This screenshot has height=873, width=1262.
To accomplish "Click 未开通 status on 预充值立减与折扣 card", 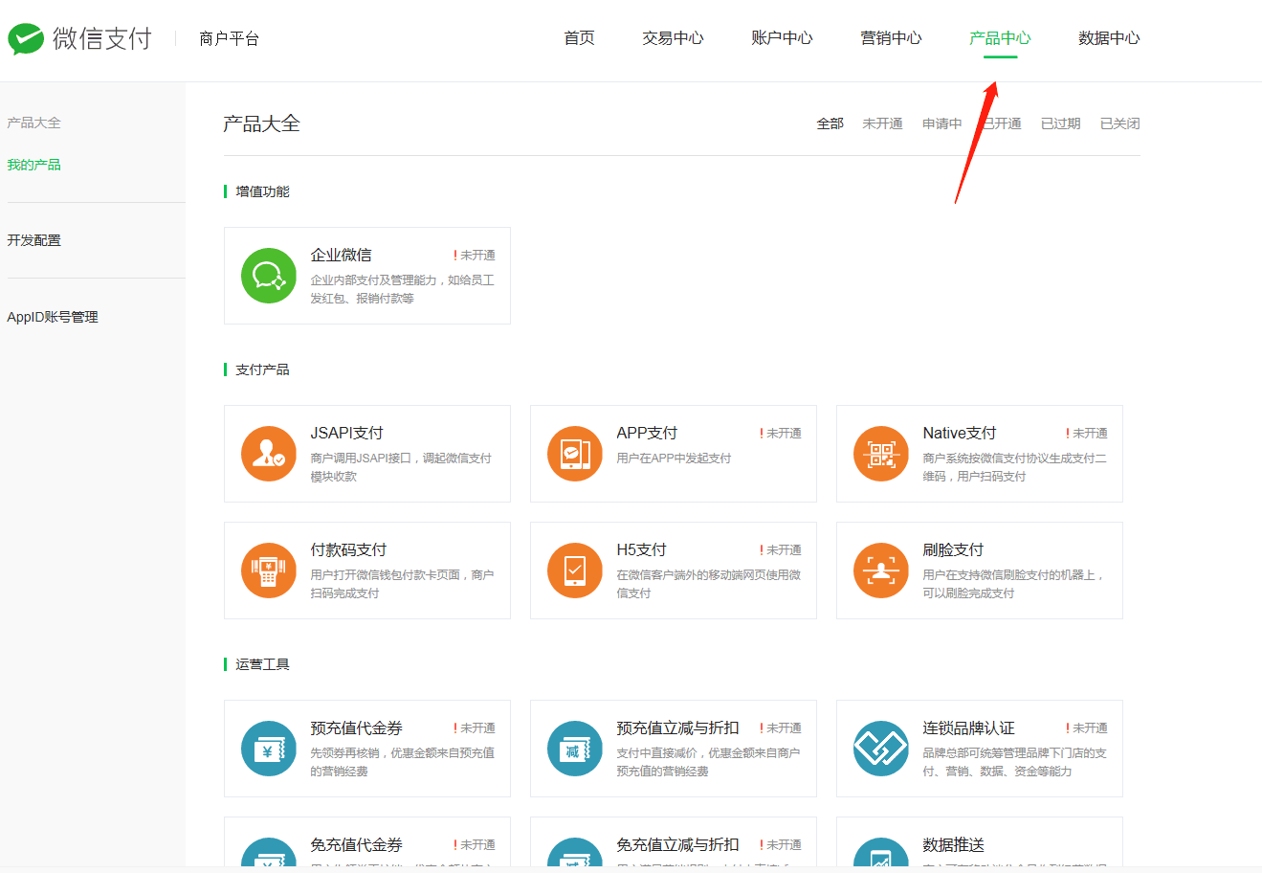I will (x=781, y=728).
